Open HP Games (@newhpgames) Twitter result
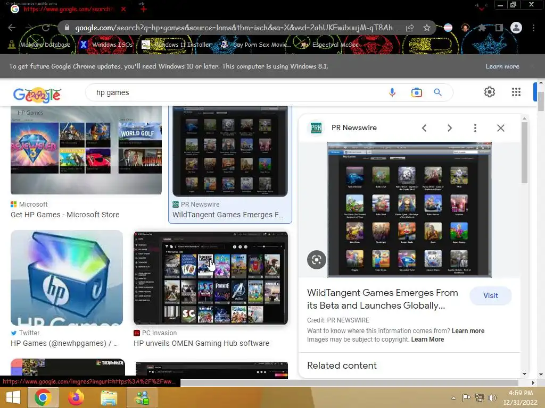 coord(64,343)
